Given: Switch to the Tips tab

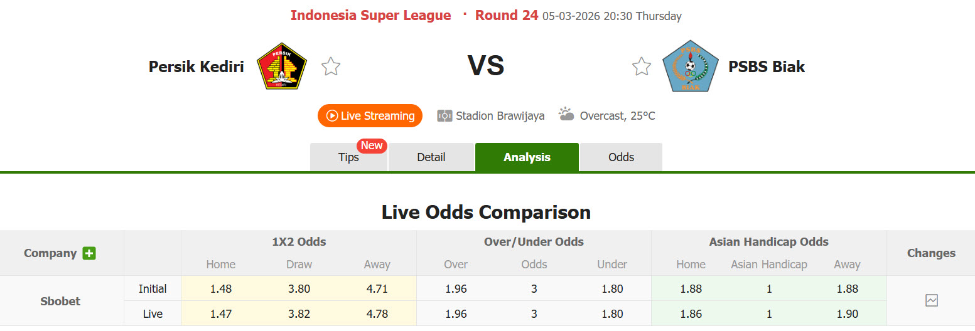Looking at the screenshot, I should 348,157.
